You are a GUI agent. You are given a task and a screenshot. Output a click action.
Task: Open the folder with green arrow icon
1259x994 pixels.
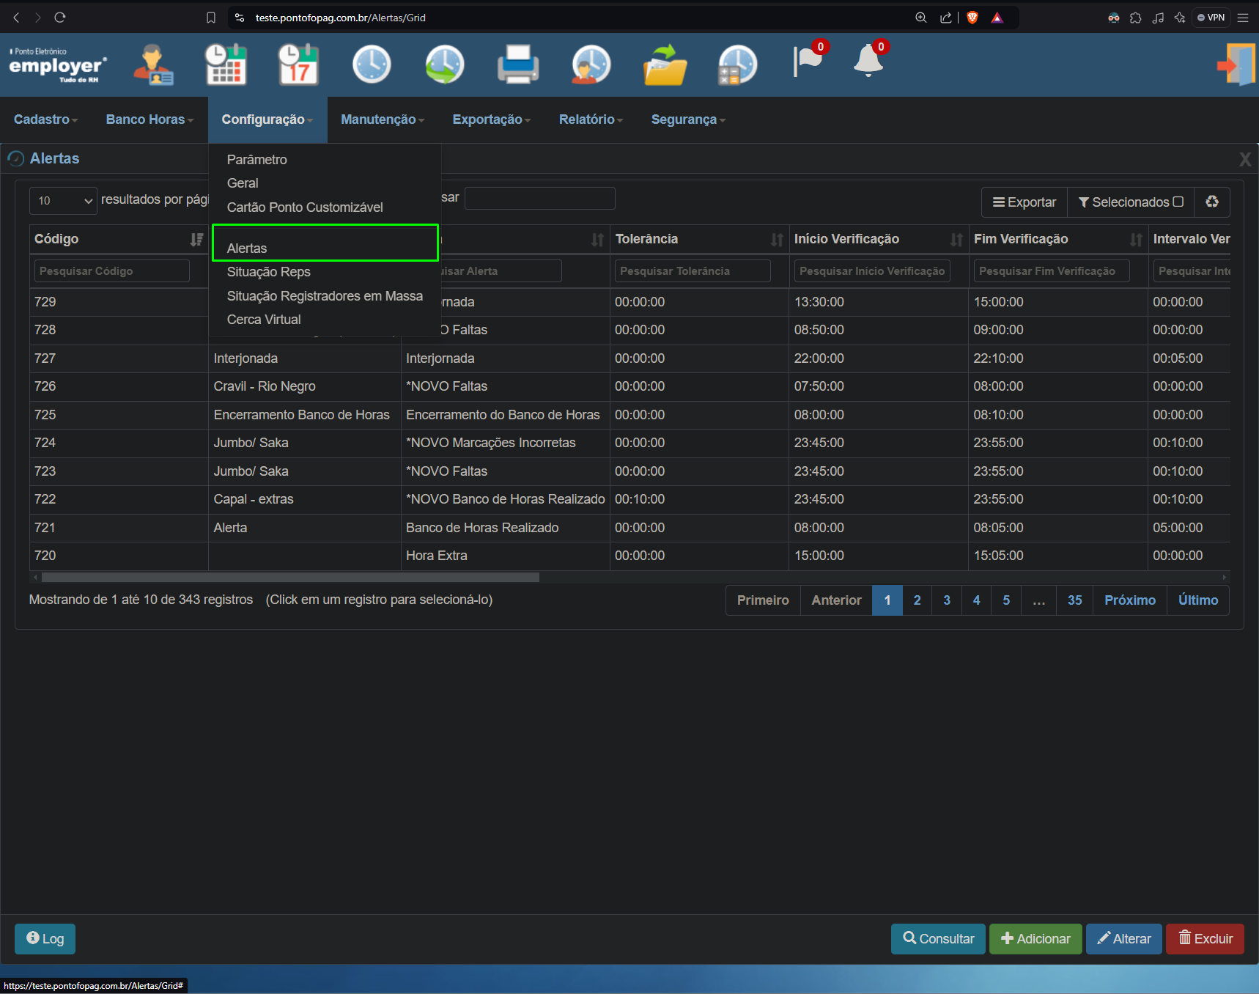[665, 65]
